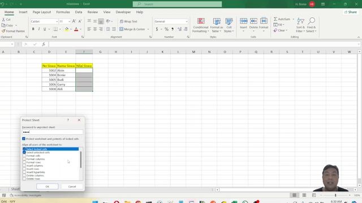
Task: Enable the Insert rows permission
Action: point(24,169)
